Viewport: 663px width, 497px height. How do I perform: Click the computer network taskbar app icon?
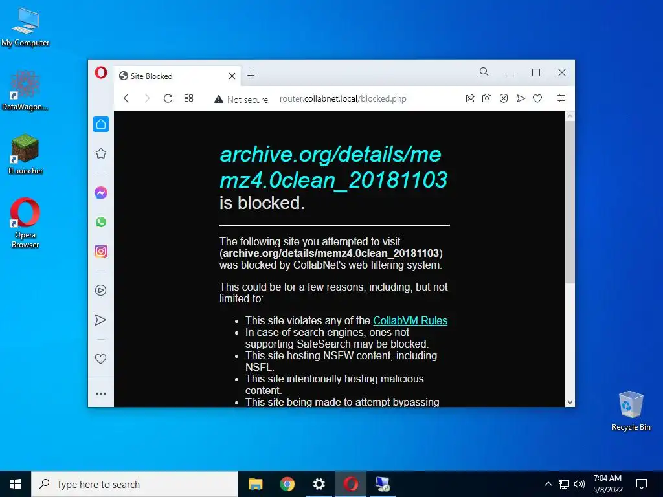383,484
